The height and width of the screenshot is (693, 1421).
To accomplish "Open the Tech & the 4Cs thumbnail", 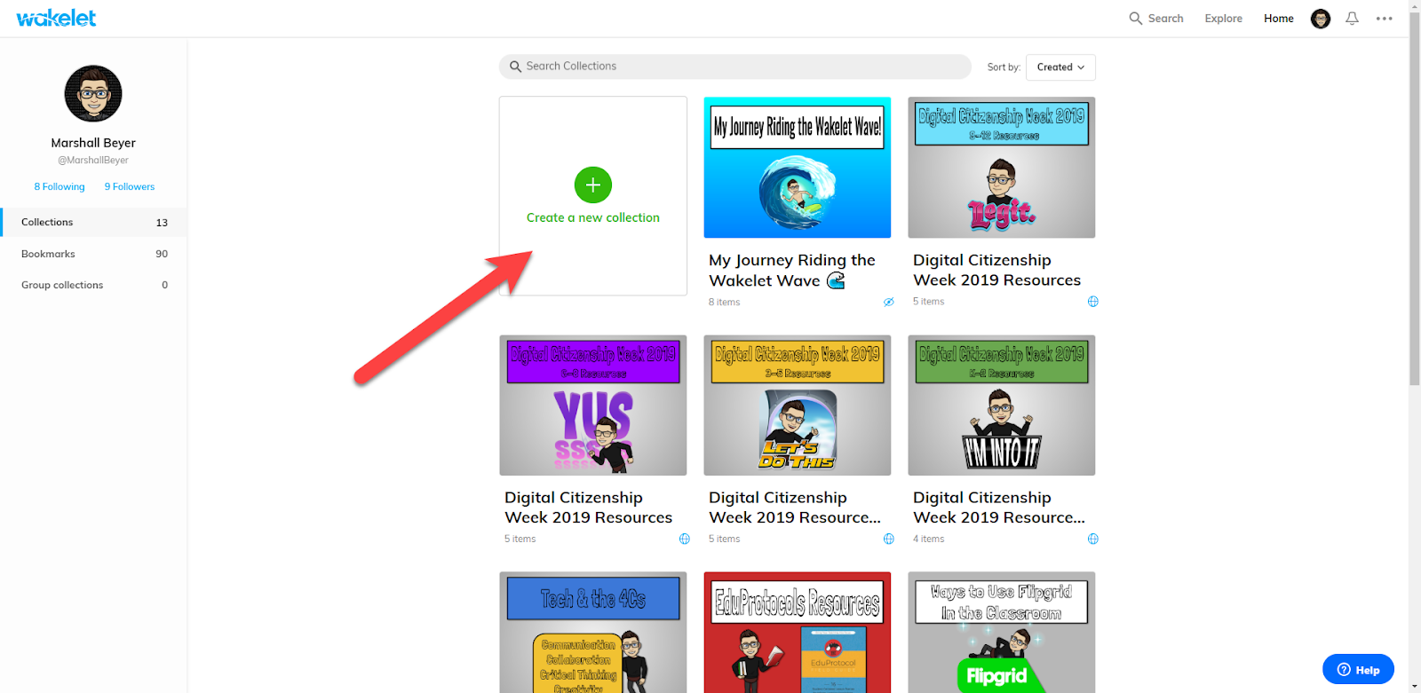I will (593, 633).
